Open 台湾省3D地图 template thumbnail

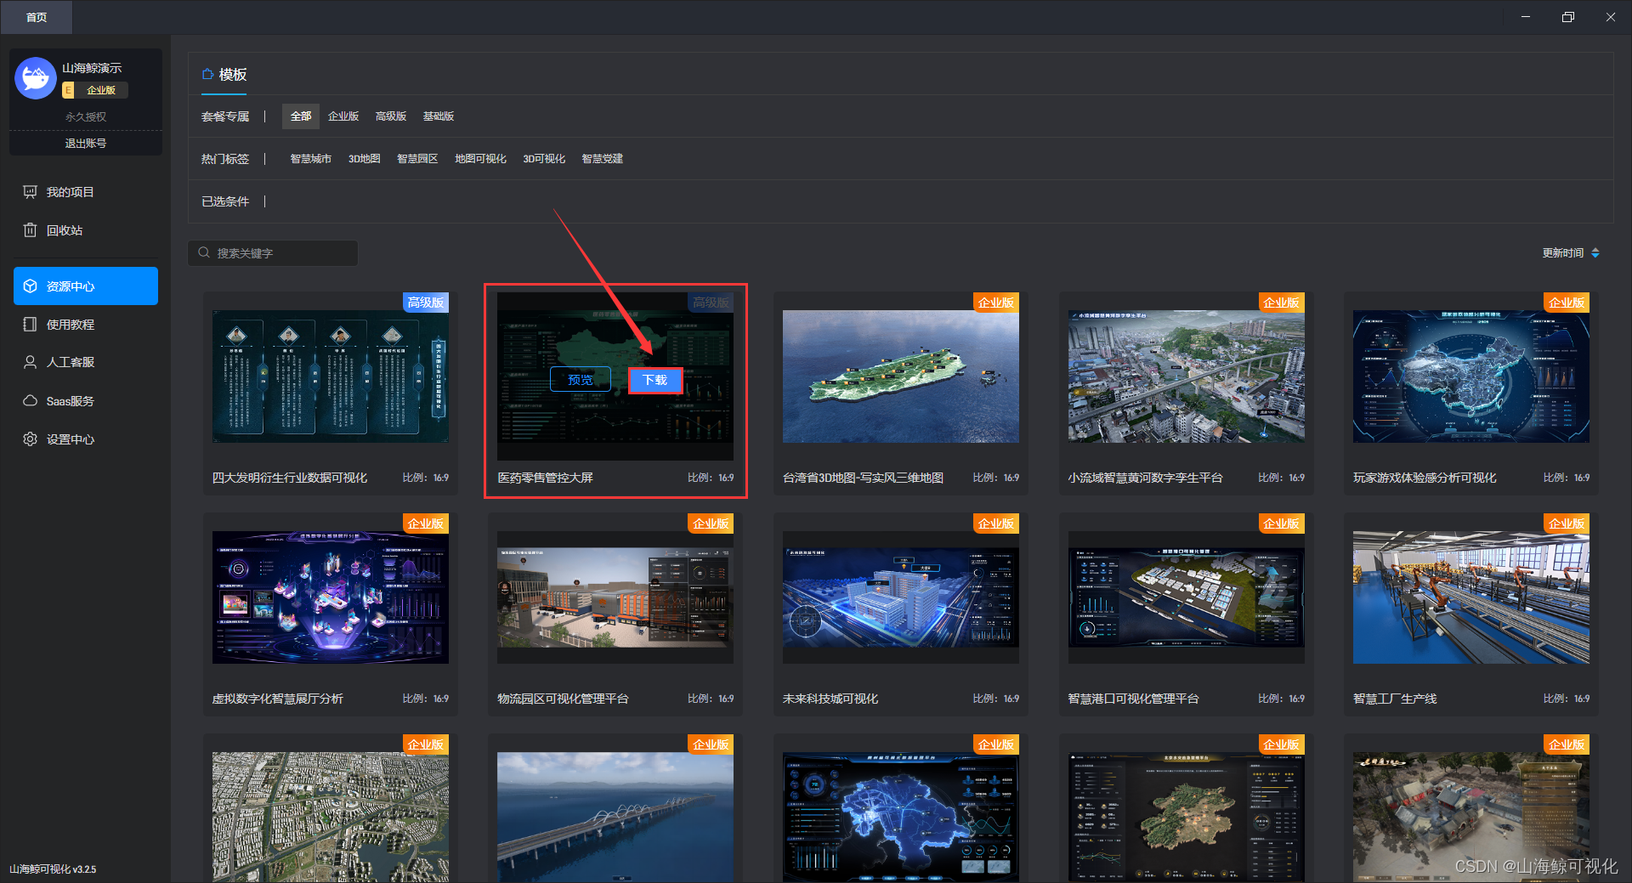(901, 376)
